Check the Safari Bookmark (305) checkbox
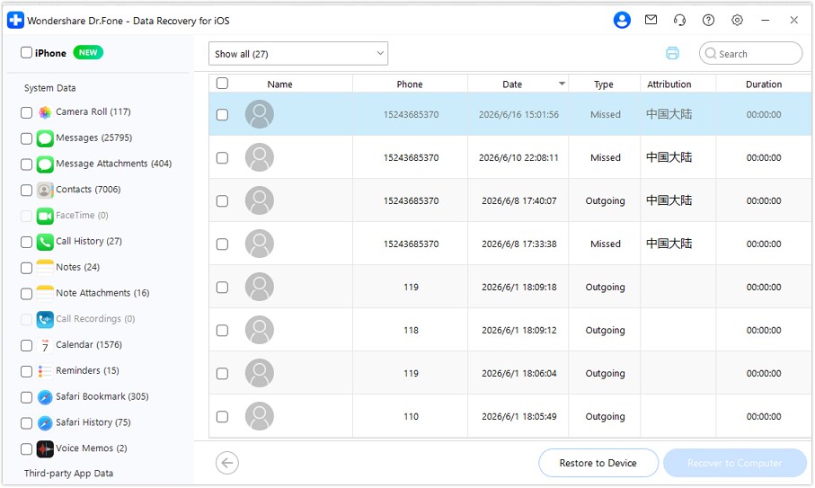This screenshot has height=488, width=815. pos(26,397)
